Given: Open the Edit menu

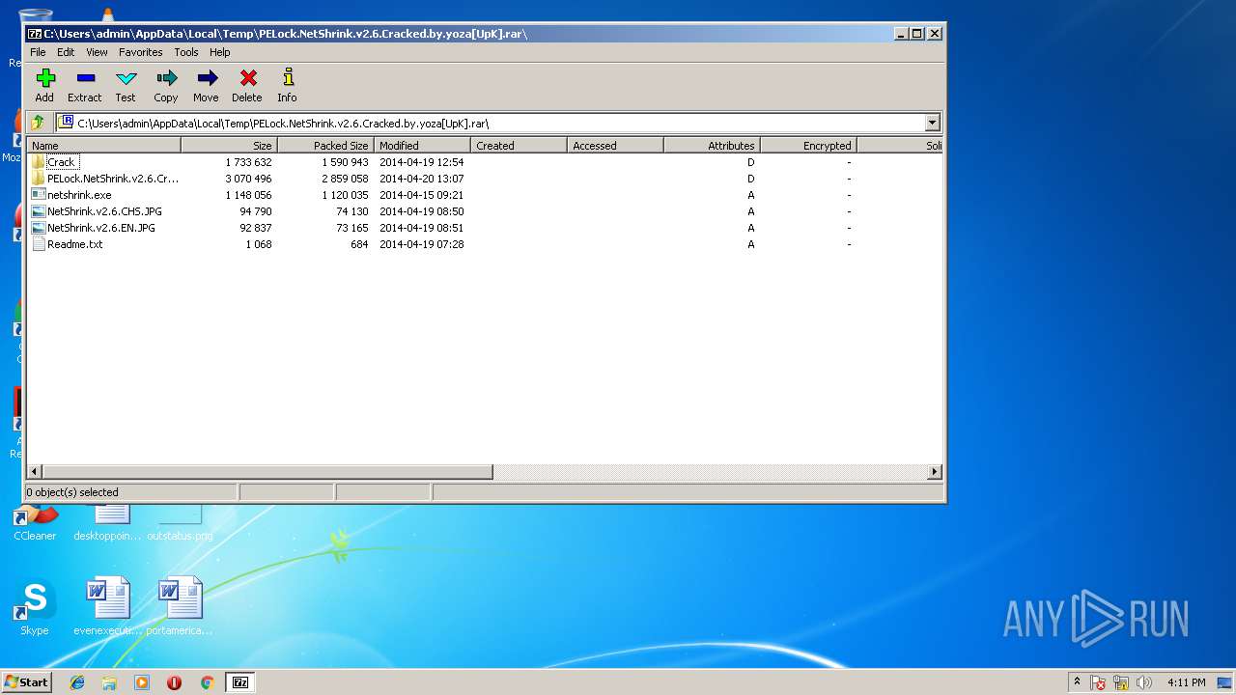Looking at the screenshot, I should click(66, 52).
